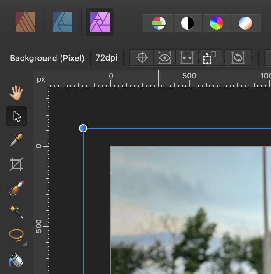Click the photo on the canvas

(x=191, y=210)
